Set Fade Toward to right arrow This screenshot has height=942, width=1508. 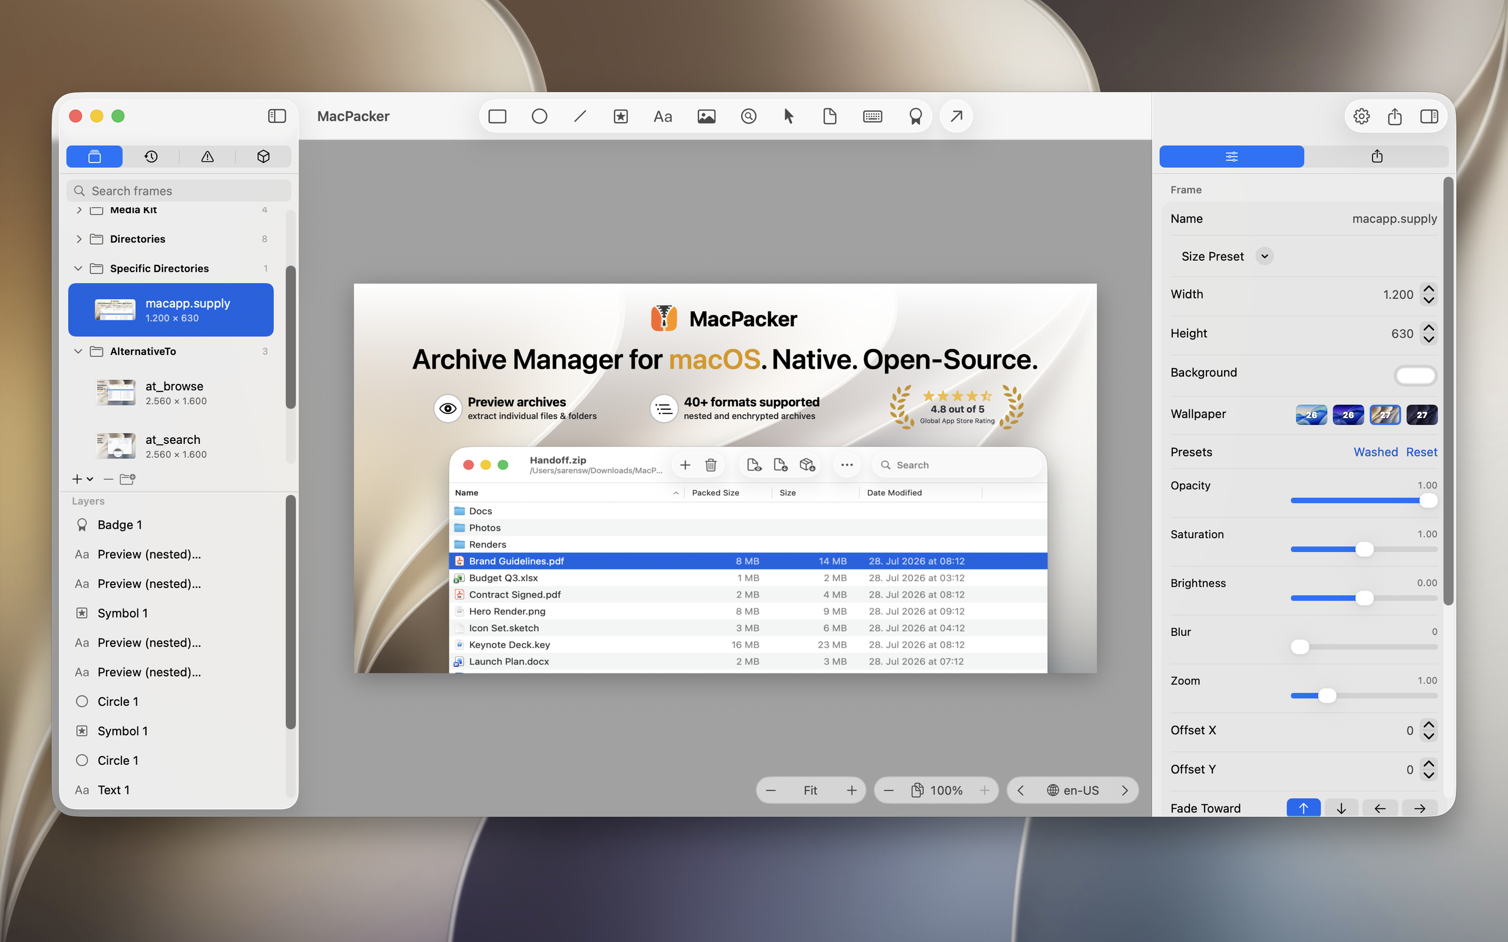pyautogui.click(x=1420, y=808)
